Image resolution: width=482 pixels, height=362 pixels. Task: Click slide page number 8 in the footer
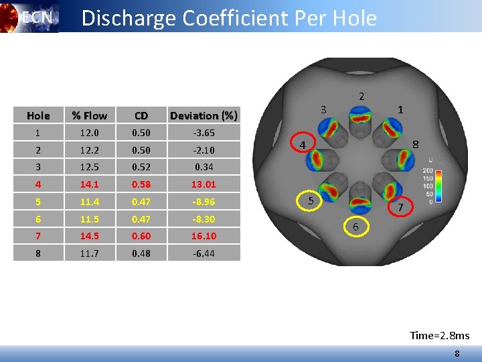pos(457,353)
